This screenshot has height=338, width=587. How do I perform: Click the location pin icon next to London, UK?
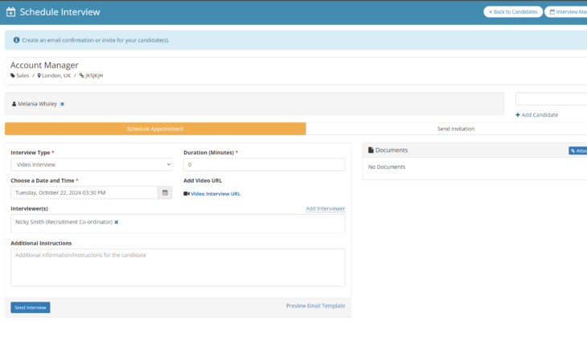pyautogui.click(x=39, y=76)
